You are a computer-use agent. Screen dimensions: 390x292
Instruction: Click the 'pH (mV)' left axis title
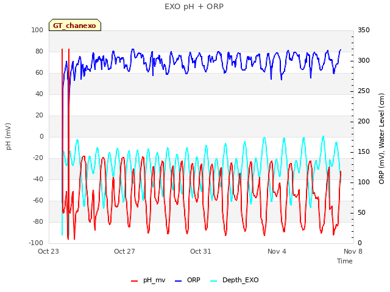[x=9, y=136]
